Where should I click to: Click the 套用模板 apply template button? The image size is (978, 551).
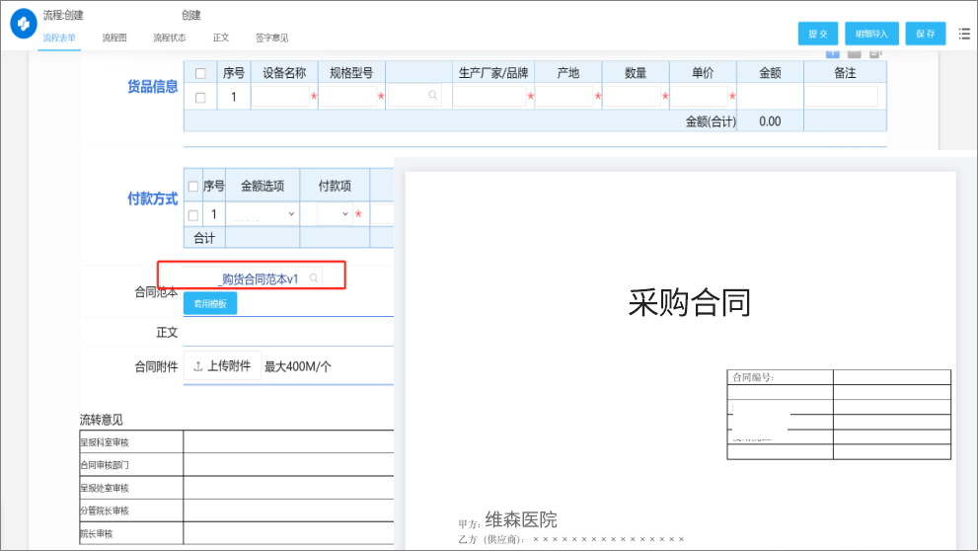click(x=210, y=303)
